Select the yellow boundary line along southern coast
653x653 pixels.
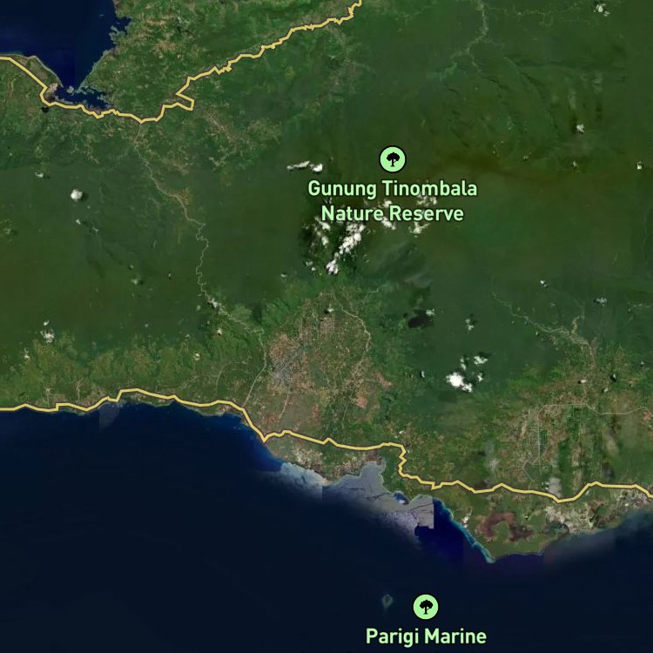[x=325, y=441]
